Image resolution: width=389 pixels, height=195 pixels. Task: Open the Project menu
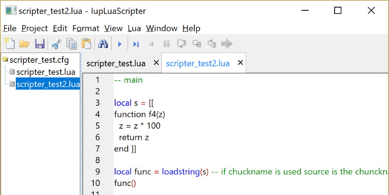tap(35, 28)
